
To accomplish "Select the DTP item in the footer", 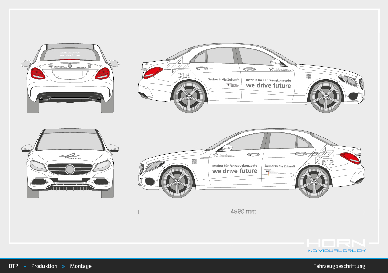I will (13, 266).
